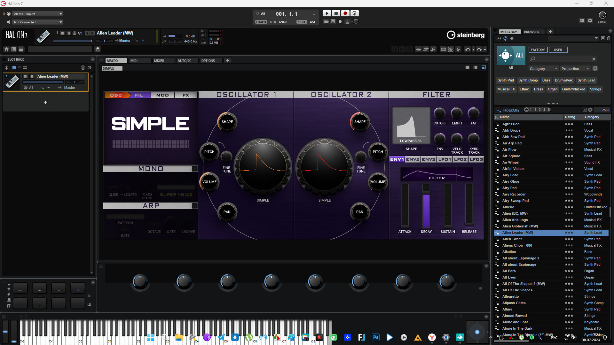Filter by the Ethnic tag

pyautogui.click(x=524, y=89)
